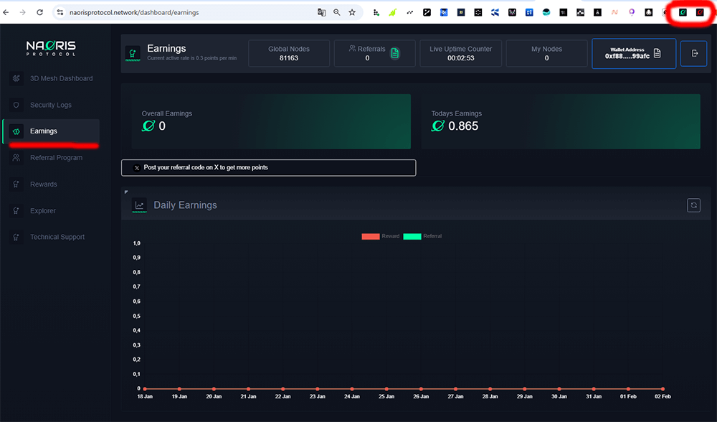
Task: Click the logout button at top right
Action: point(693,54)
